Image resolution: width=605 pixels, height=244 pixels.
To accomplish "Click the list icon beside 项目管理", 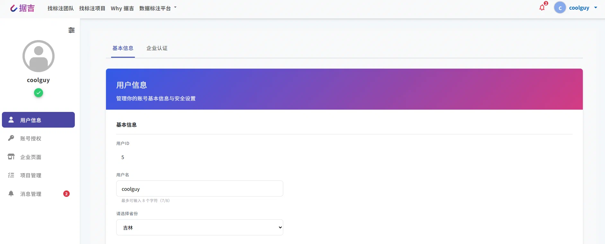I will click(x=11, y=175).
